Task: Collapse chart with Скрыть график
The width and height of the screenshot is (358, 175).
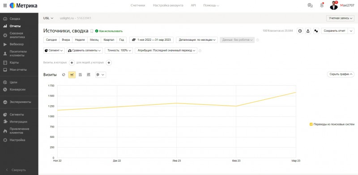Action: [341, 74]
